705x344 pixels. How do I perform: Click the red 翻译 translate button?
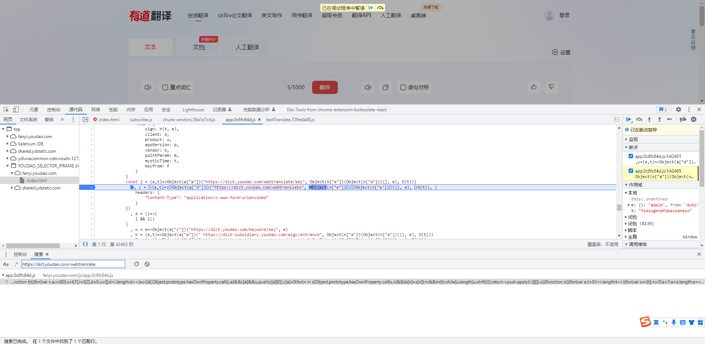pos(325,87)
